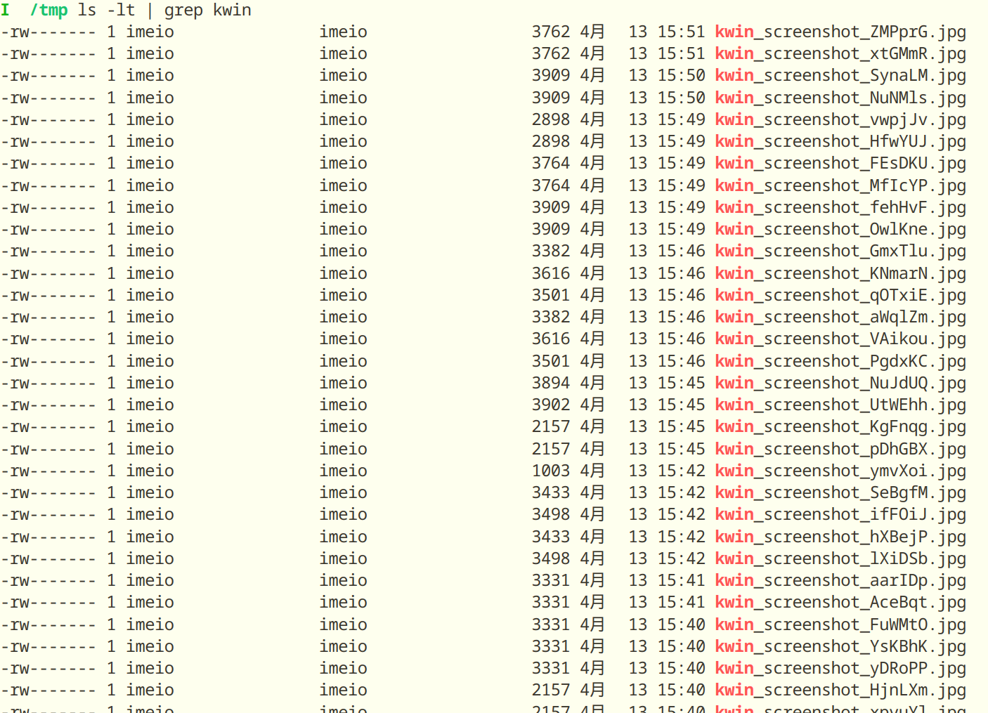Viewport: 988px width, 713px height.
Task: Click the size 3382 in the GmxTlu row
Action: 551,251
